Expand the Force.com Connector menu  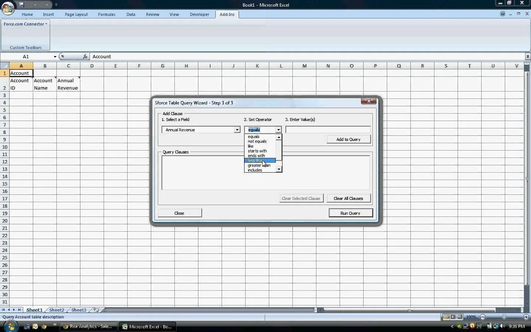point(25,24)
